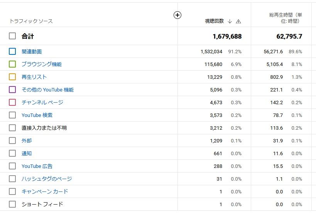Sort by 視聴回数 column header

coord(214,21)
